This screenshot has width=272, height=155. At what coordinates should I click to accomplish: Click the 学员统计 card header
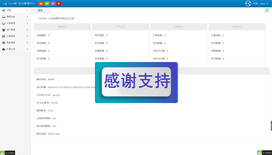click(121, 27)
